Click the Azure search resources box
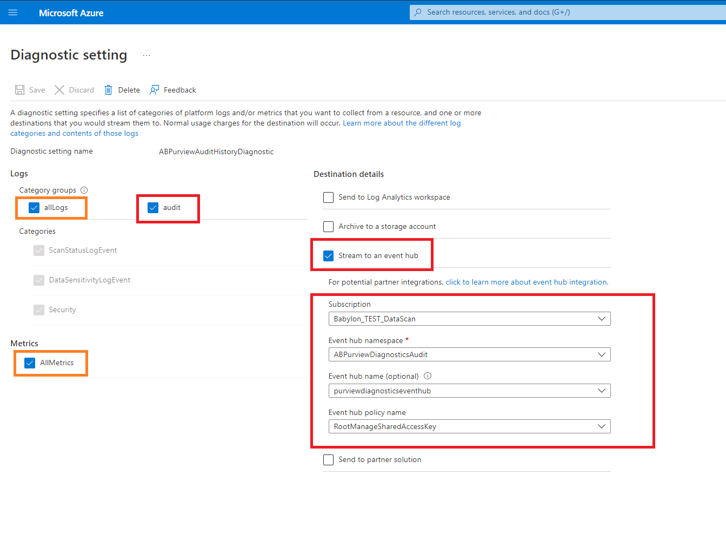 tap(568, 12)
